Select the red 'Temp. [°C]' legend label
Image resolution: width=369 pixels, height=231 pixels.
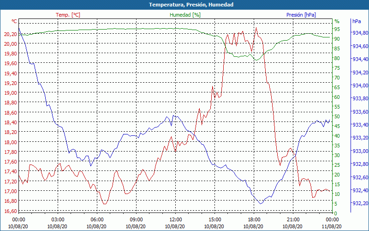click(68, 15)
